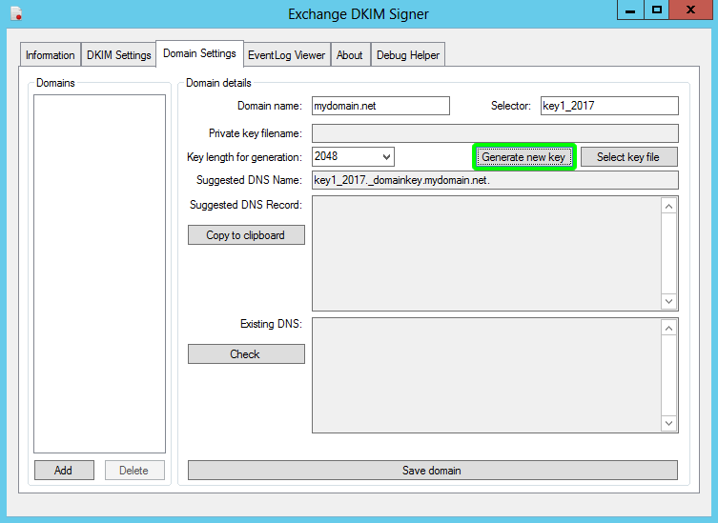Switch to the Information tab
Image resolution: width=718 pixels, height=523 pixels.
coord(51,55)
